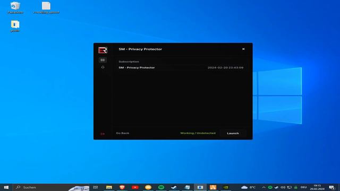Click the Subscription heading label
340x191 pixels.
129,62
